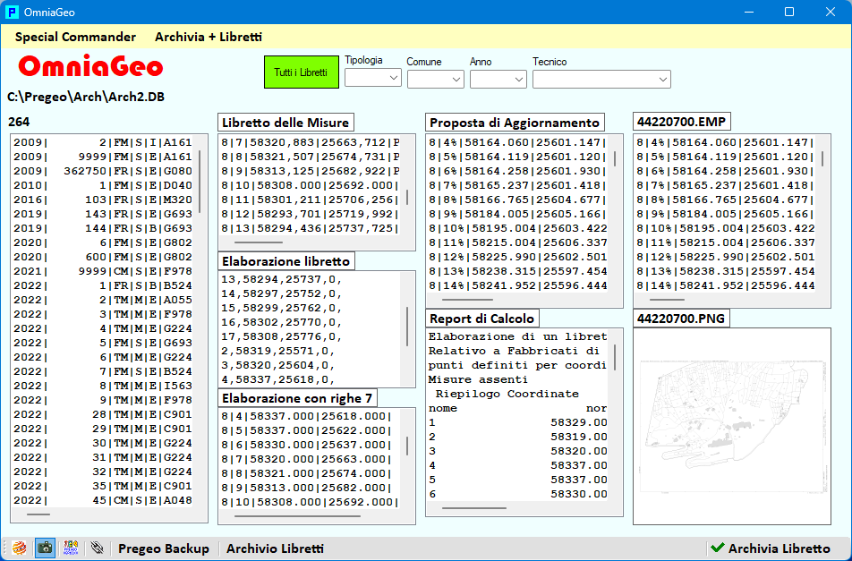Click line 4,58337,25618,0, in Elaborazione libretto
The height and width of the screenshot is (561, 852).
click(277, 379)
